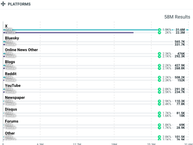Click the 101.5K Other Male value

pos(180,137)
